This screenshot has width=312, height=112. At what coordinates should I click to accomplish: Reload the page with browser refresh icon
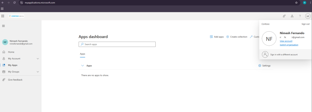(x=14, y=2)
